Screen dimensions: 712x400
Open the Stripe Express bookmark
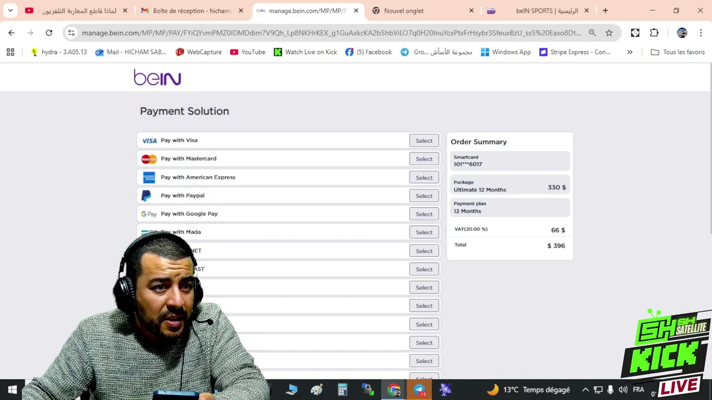pyautogui.click(x=575, y=52)
